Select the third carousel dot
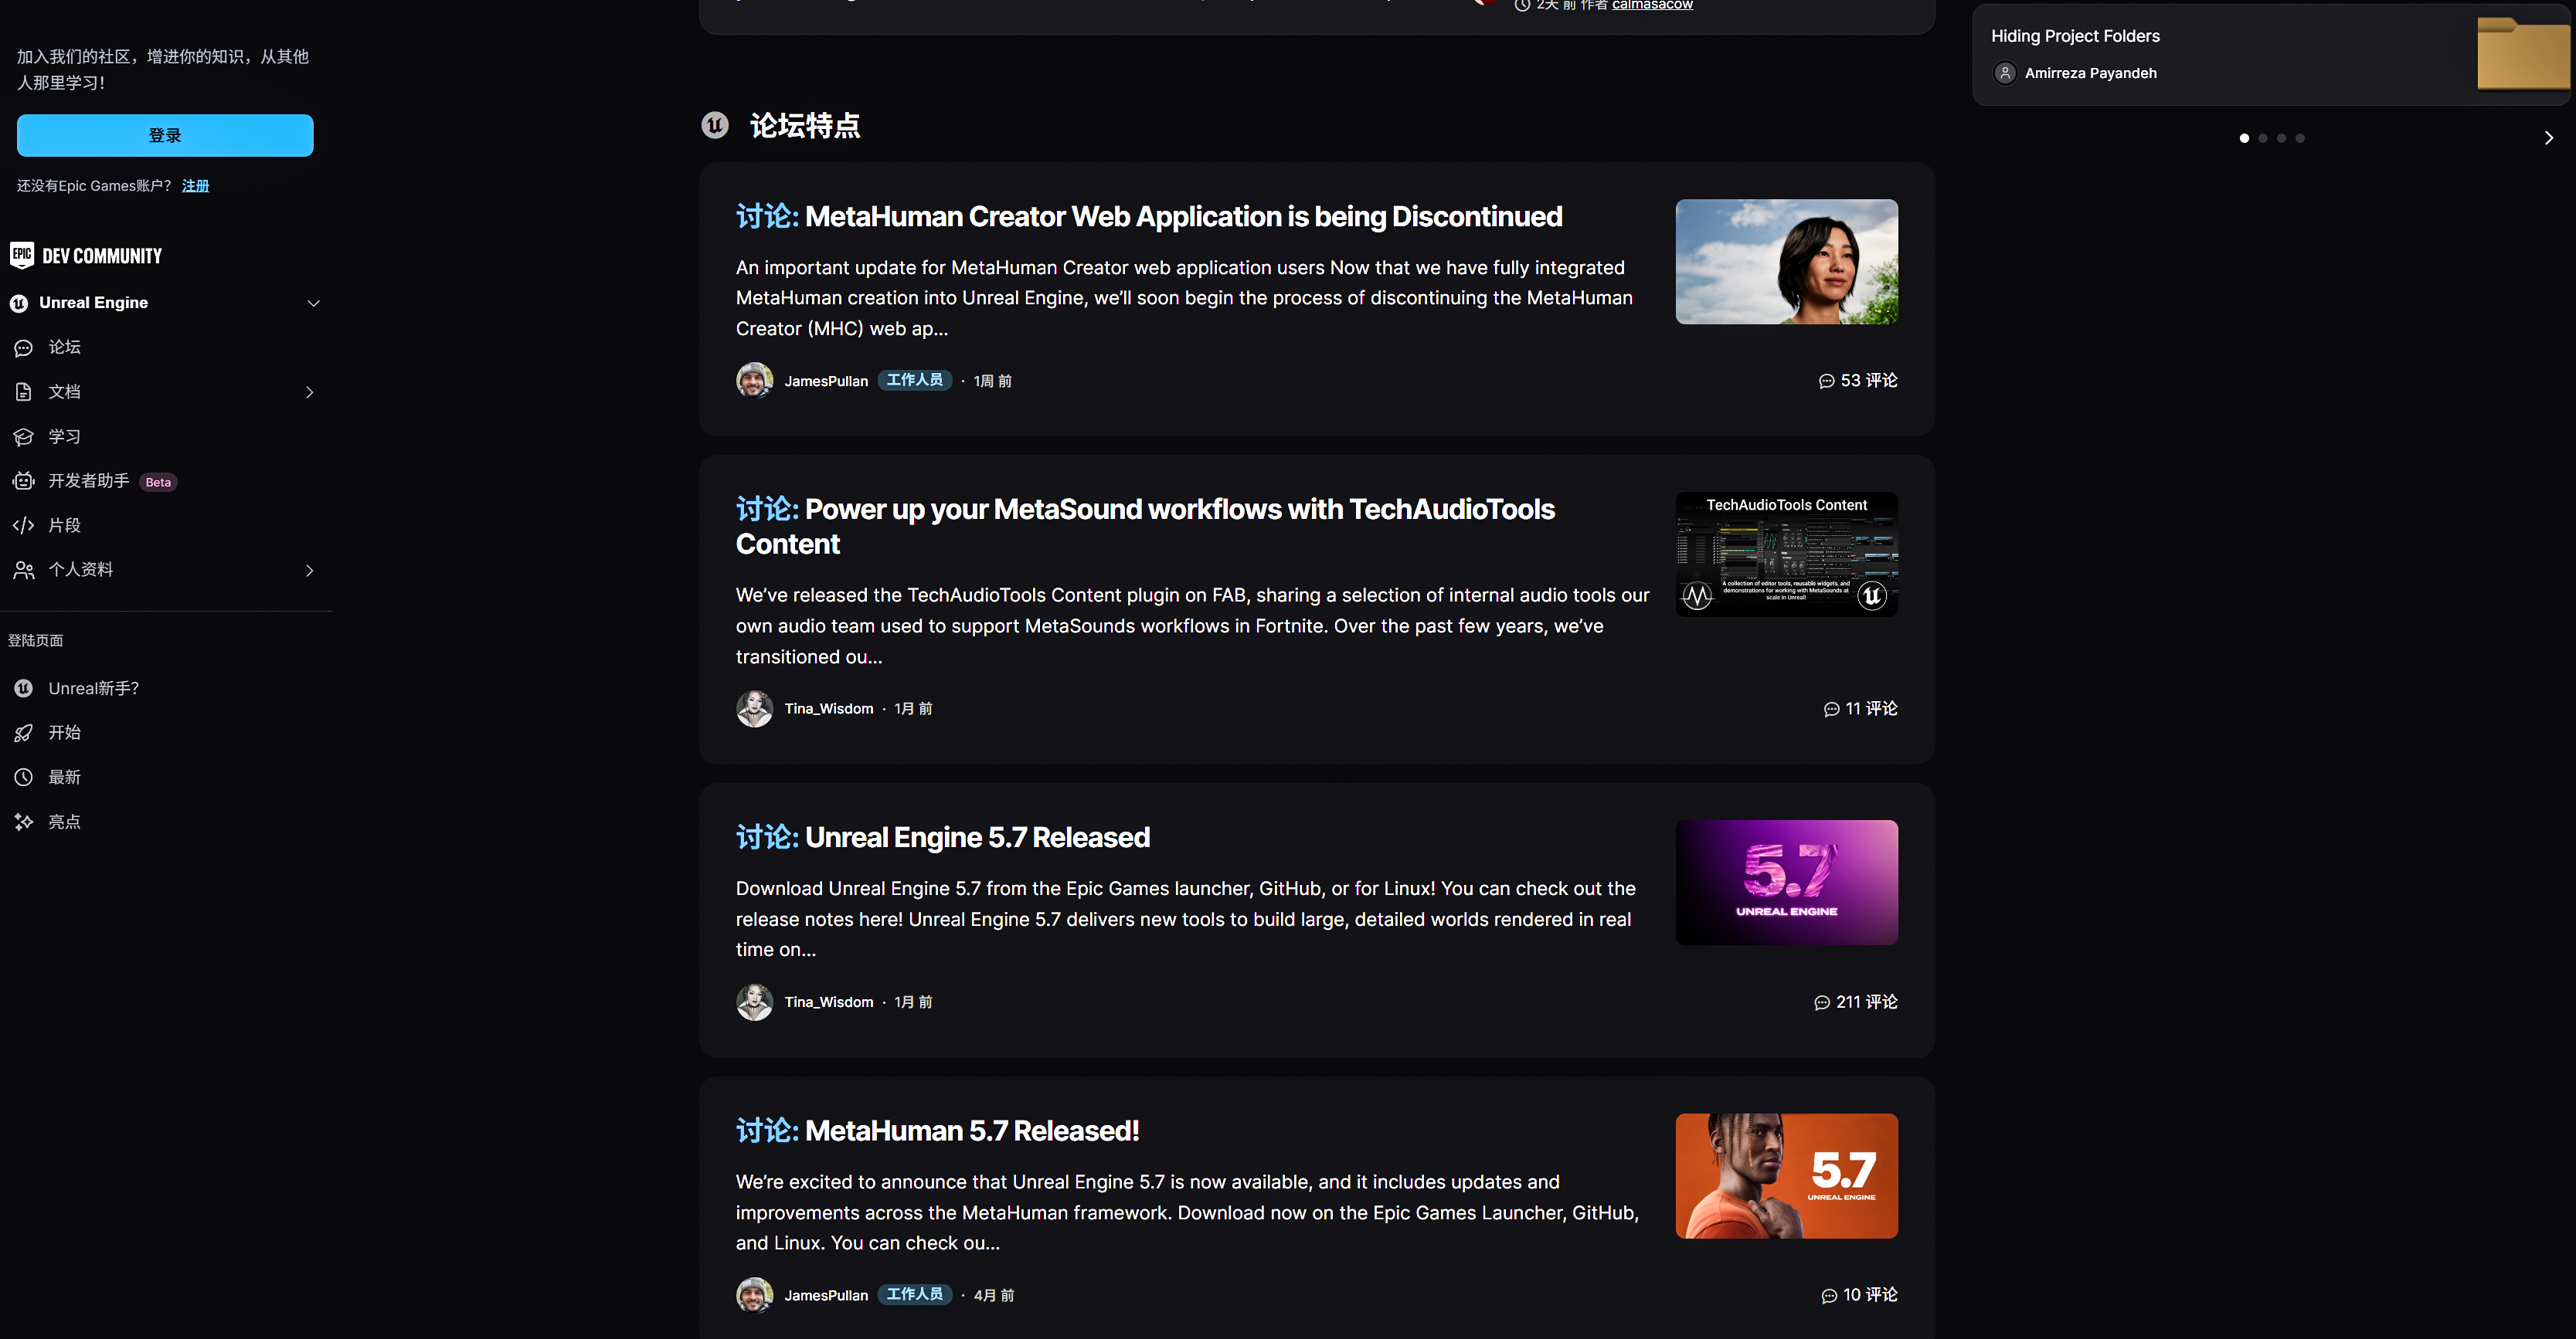The width and height of the screenshot is (2576, 1339). tap(2281, 138)
